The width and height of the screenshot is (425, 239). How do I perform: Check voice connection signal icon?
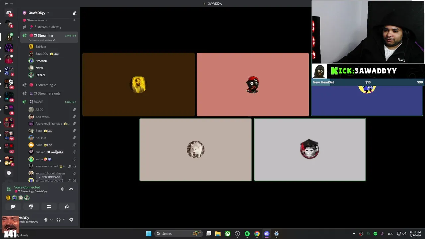9,189
